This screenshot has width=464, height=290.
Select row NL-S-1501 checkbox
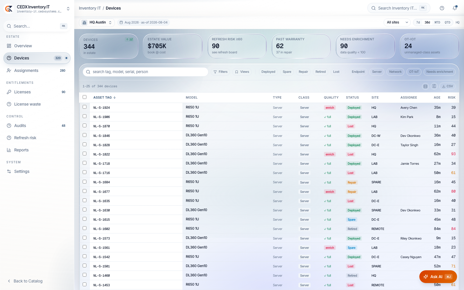click(85, 266)
